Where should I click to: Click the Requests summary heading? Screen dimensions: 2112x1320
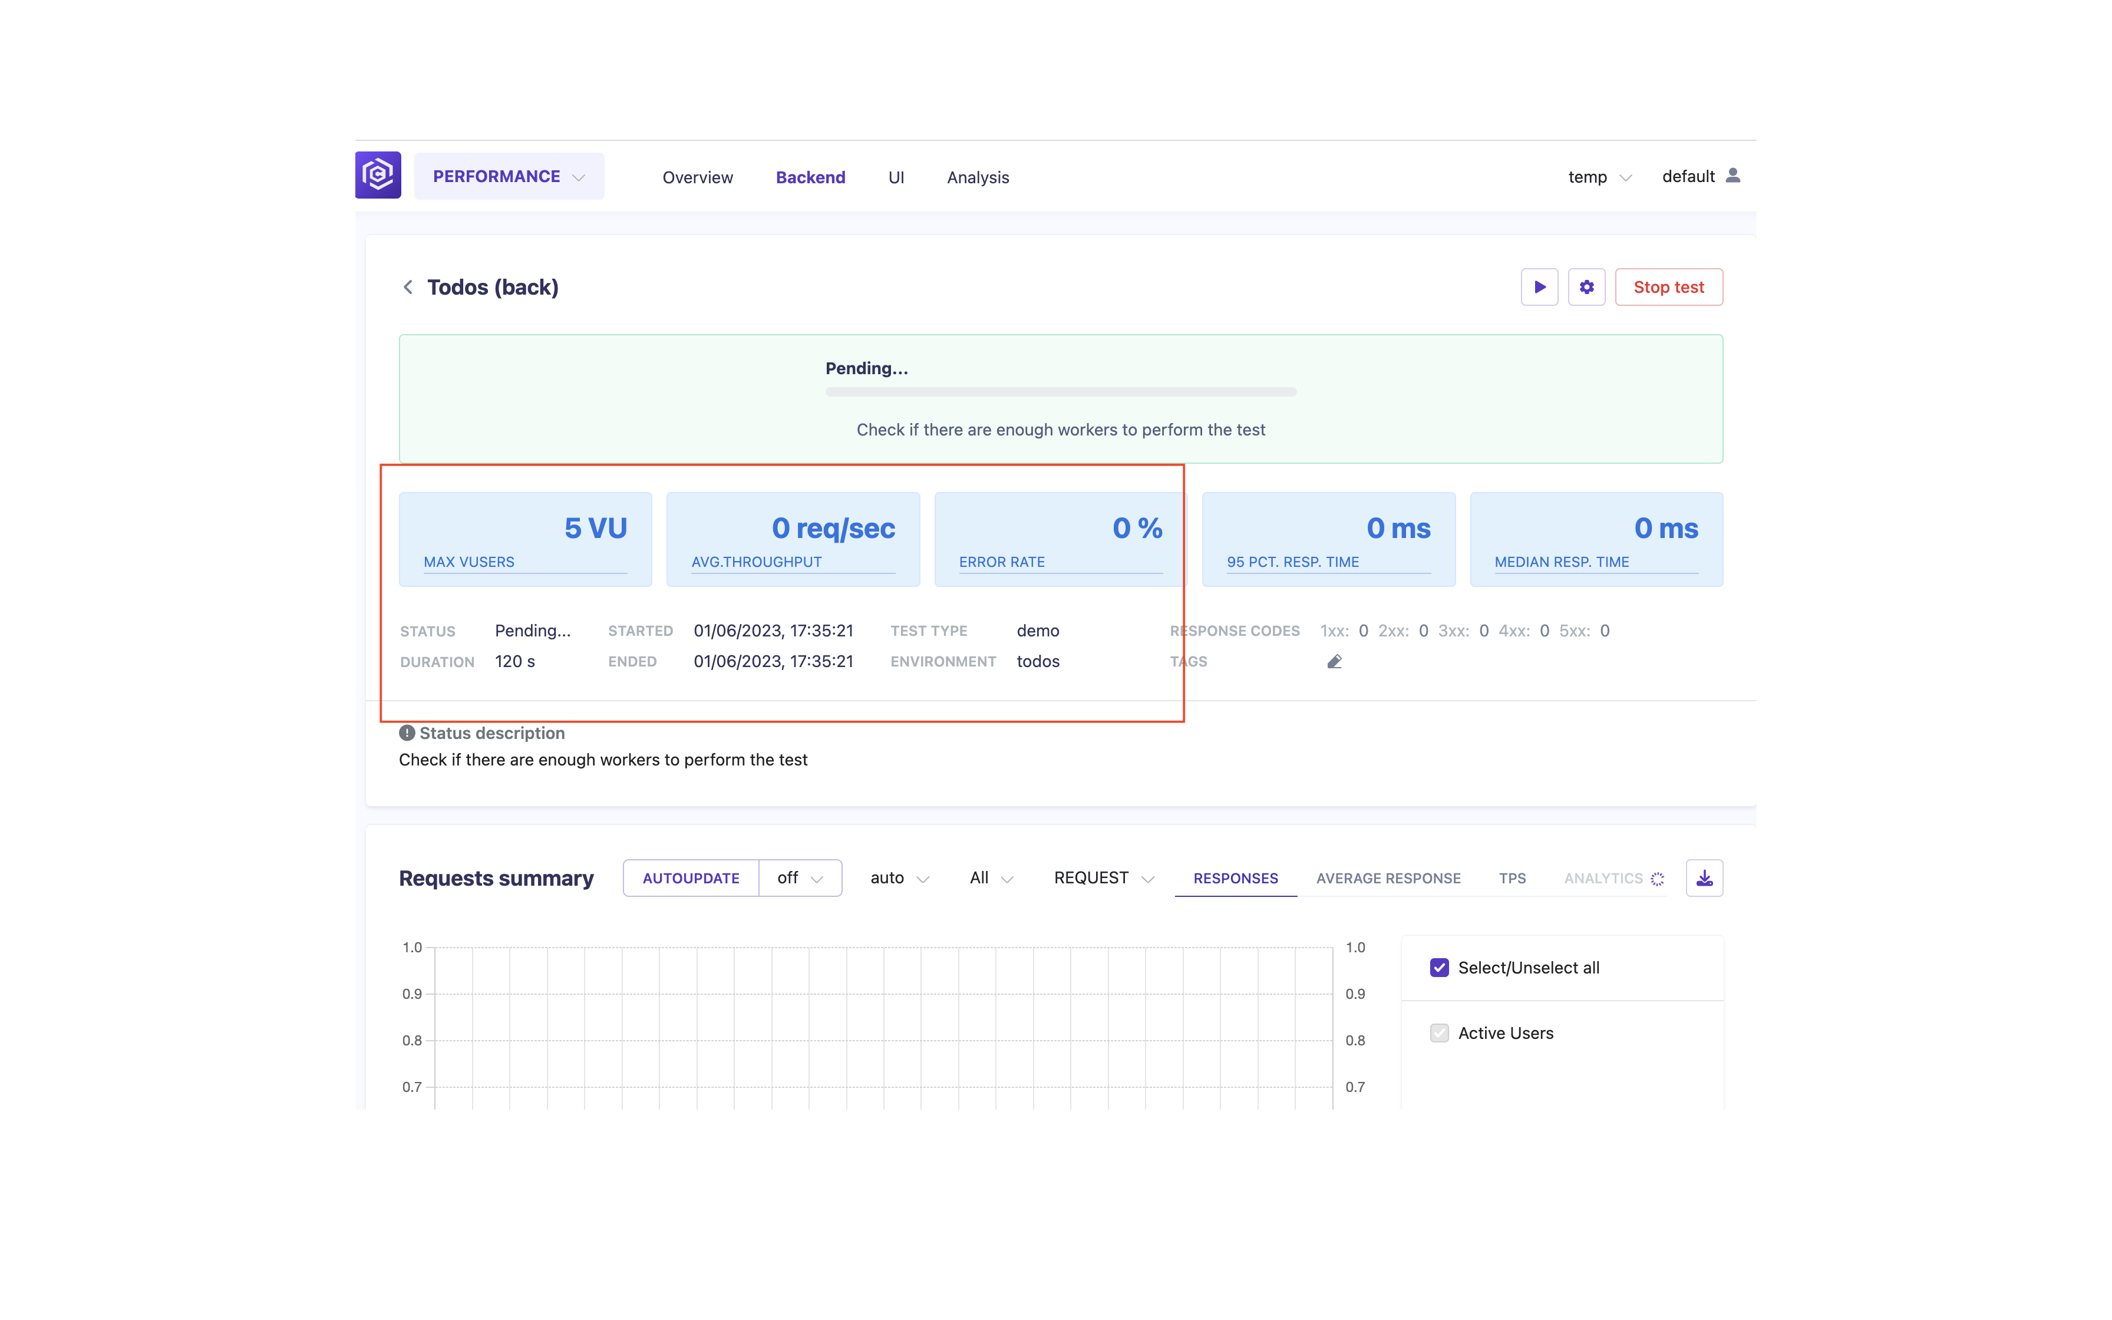tap(496, 878)
